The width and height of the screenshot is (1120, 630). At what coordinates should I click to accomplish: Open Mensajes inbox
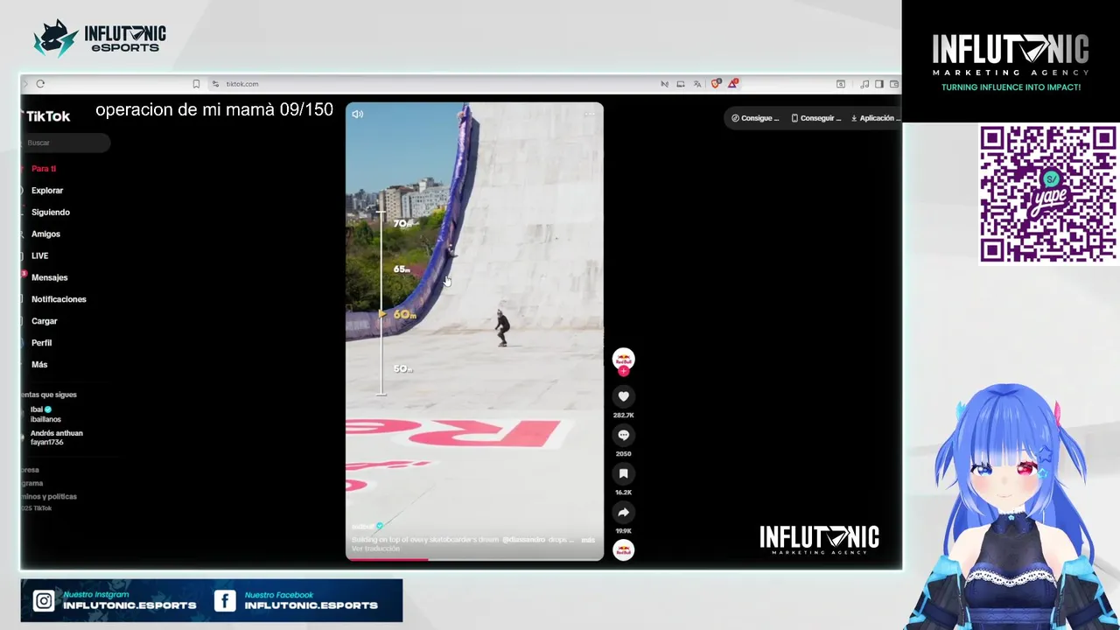tap(49, 277)
